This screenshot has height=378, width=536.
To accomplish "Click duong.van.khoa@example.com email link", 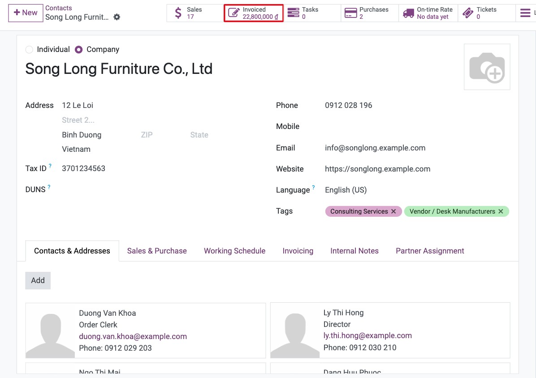I will (x=133, y=336).
